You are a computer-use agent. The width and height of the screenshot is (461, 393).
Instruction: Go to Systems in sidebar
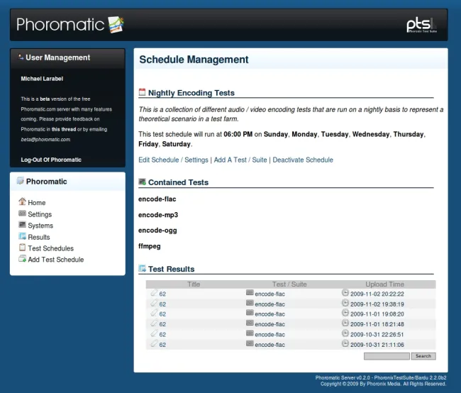click(40, 226)
